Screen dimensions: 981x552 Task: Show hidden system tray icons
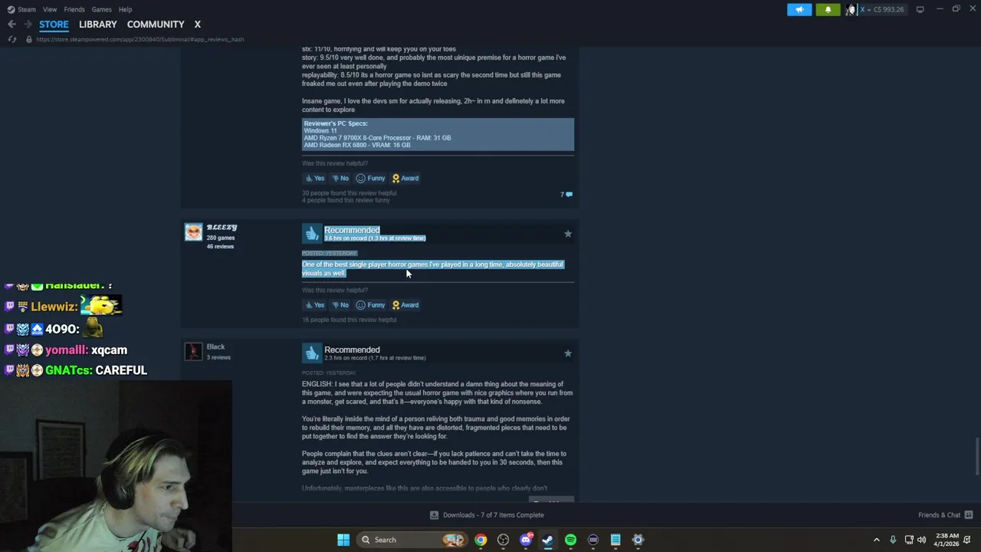click(x=877, y=540)
